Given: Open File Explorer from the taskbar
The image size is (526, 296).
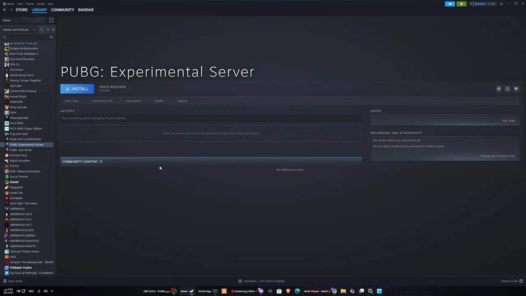Looking at the screenshot, I should click(x=343, y=291).
